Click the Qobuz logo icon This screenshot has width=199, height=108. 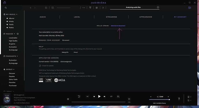4,69
